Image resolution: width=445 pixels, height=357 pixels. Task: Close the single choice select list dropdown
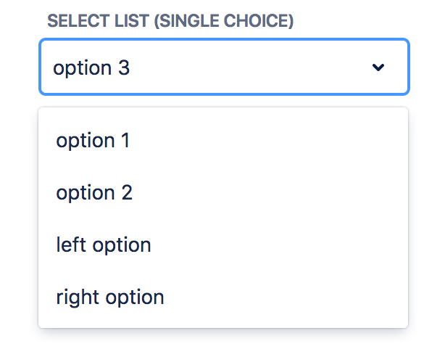click(378, 67)
